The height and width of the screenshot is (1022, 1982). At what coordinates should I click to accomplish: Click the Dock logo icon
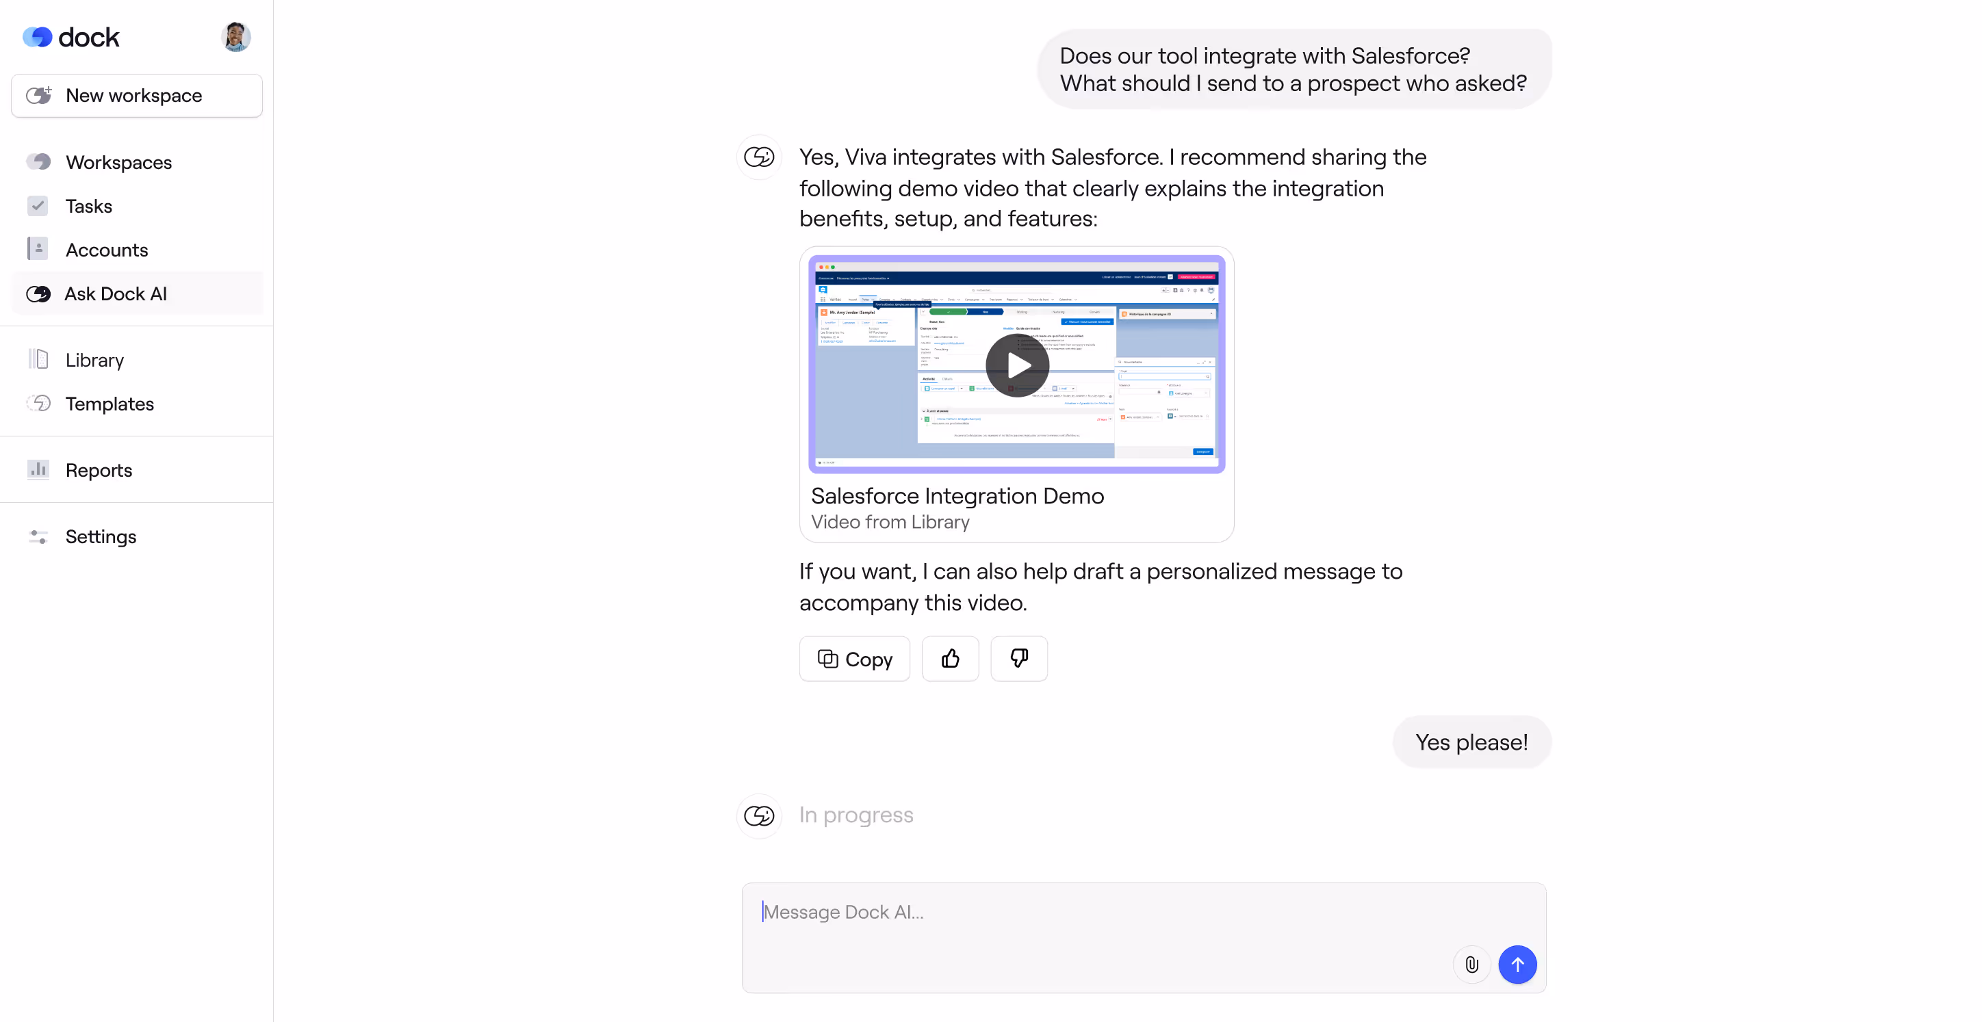pos(37,37)
